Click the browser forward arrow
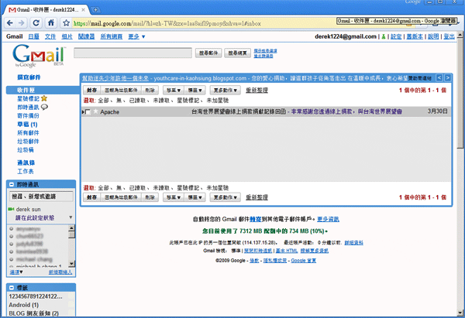The height and width of the screenshot is (318, 465). (22, 22)
